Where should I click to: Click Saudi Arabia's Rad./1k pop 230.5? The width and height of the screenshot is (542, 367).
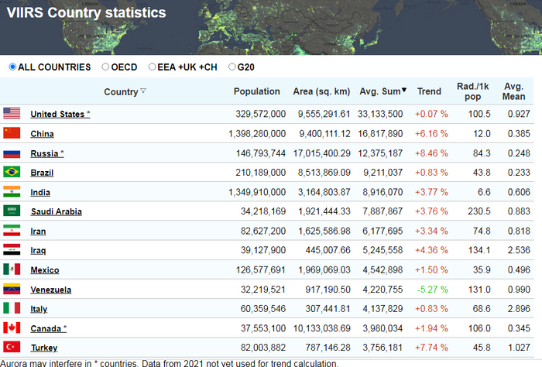point(479,211)
